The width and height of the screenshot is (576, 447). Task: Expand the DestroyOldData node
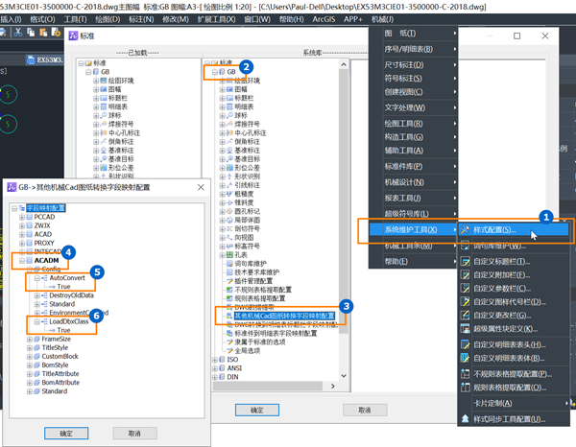(37, 295)
